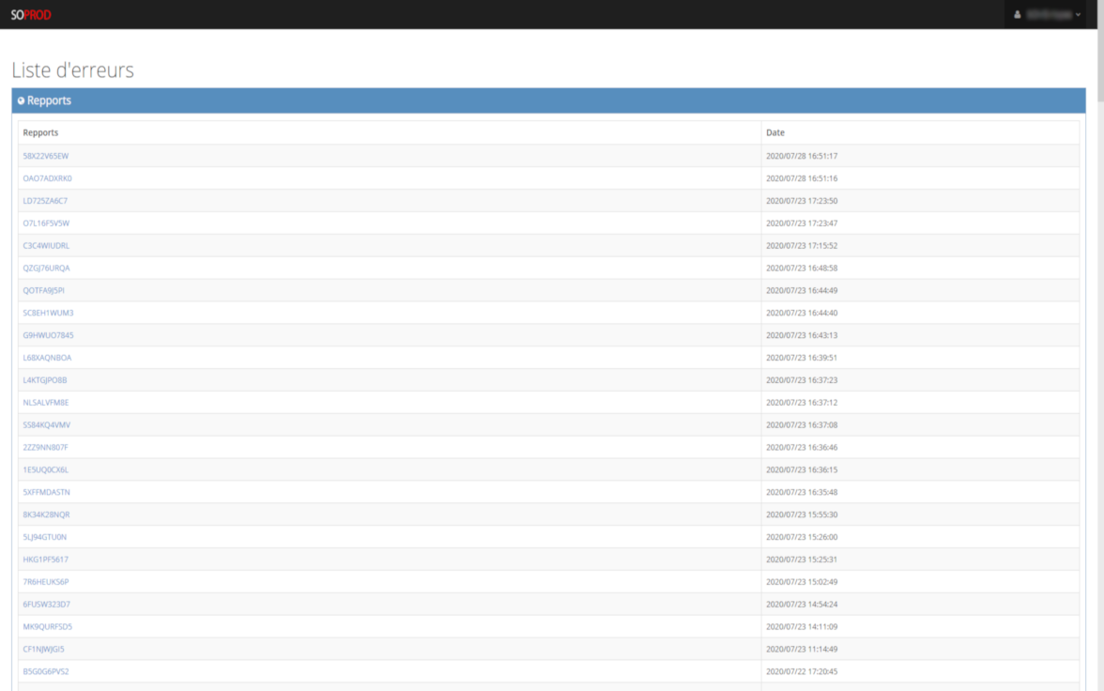Open report CF1NJWJGI5
1104x691 pixels.
point(43,650)
